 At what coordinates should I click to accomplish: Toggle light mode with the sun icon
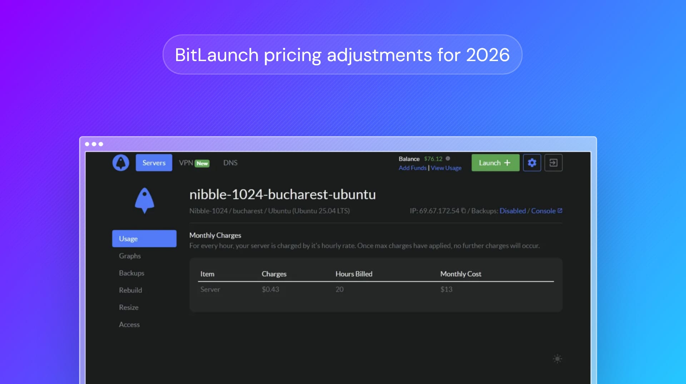[x=557, y=359]
